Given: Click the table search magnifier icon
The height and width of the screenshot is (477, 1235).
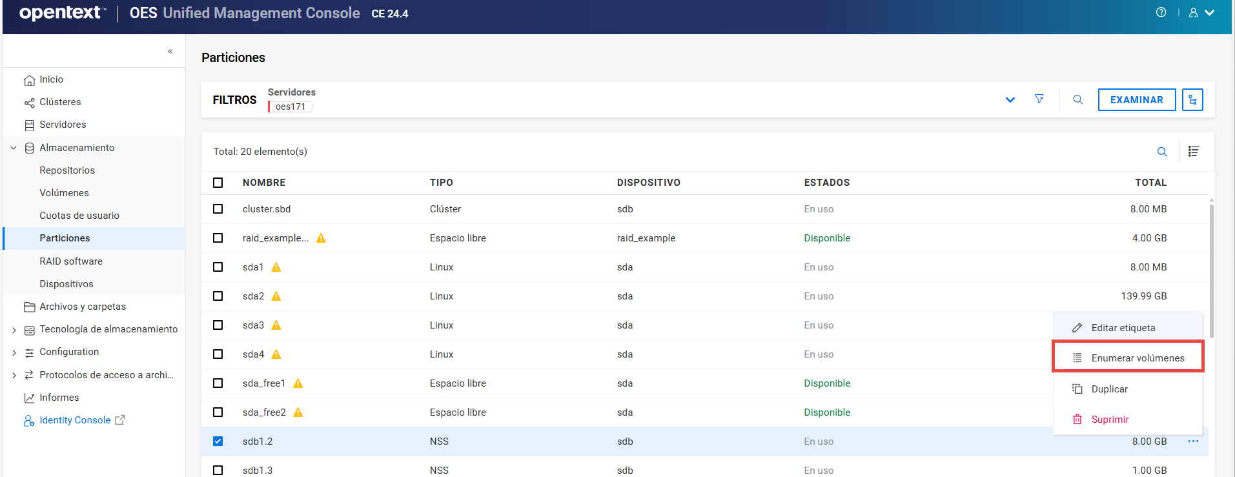Looking at the screenshot, I should [x=1161, y=152].
